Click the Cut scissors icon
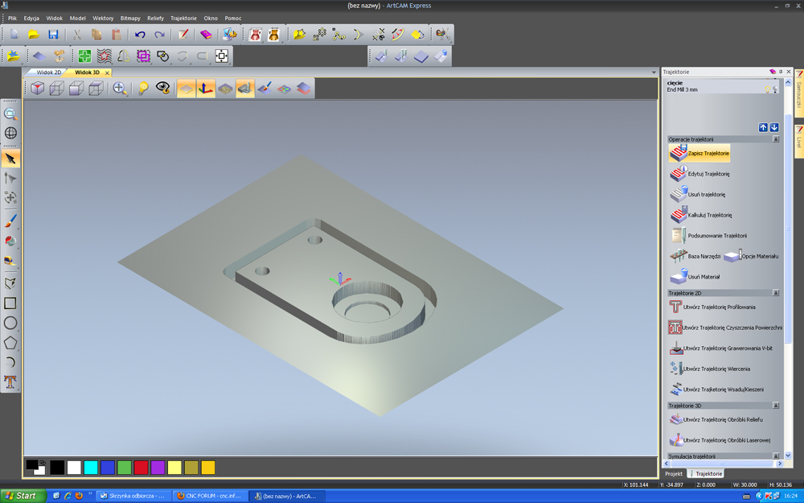This screenshot has width=804, height=503. click(x=77, y=35)
